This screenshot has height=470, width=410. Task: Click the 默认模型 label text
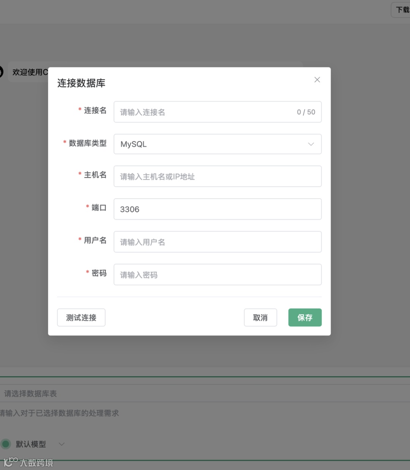click(31, 444)
